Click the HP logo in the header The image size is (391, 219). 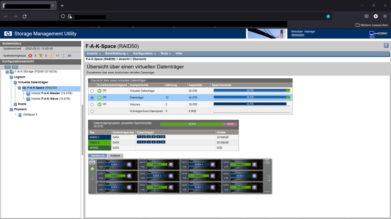pos(8,34)
